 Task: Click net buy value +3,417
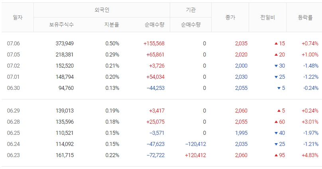coord(157,111)
